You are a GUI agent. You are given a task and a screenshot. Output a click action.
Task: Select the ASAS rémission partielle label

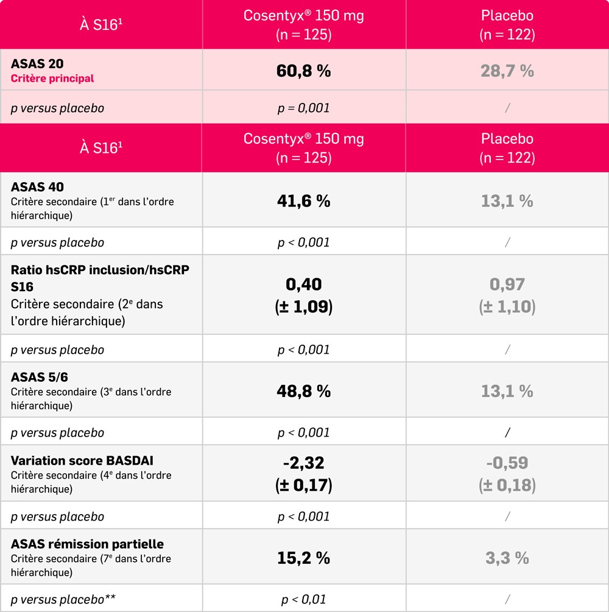click(x=87, y=544)
